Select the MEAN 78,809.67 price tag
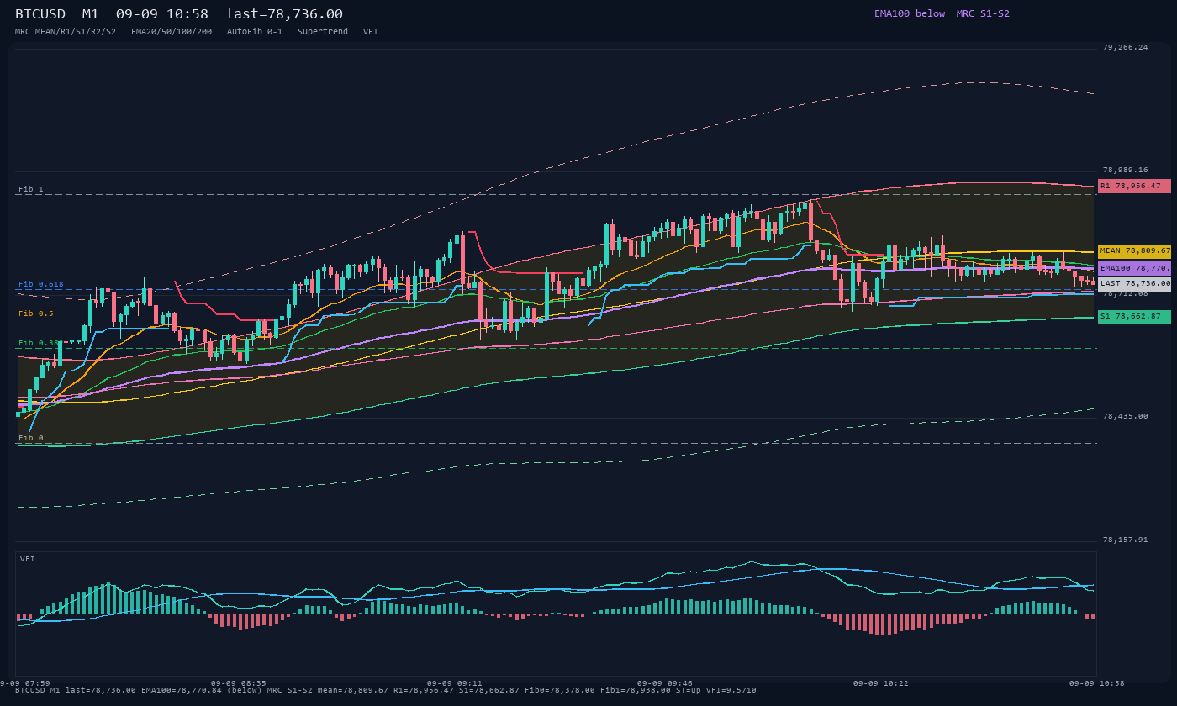The image size is (1177, 706). coord(1134,250)
